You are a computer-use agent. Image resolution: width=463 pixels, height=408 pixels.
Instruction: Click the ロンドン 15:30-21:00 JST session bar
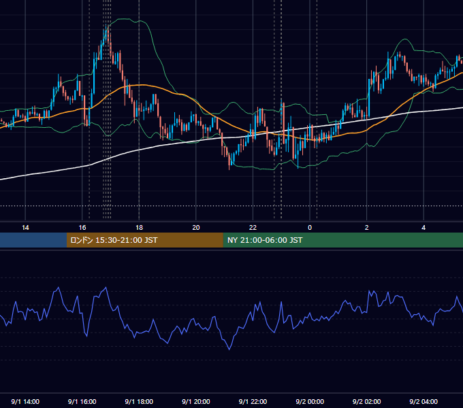(144, 240)
